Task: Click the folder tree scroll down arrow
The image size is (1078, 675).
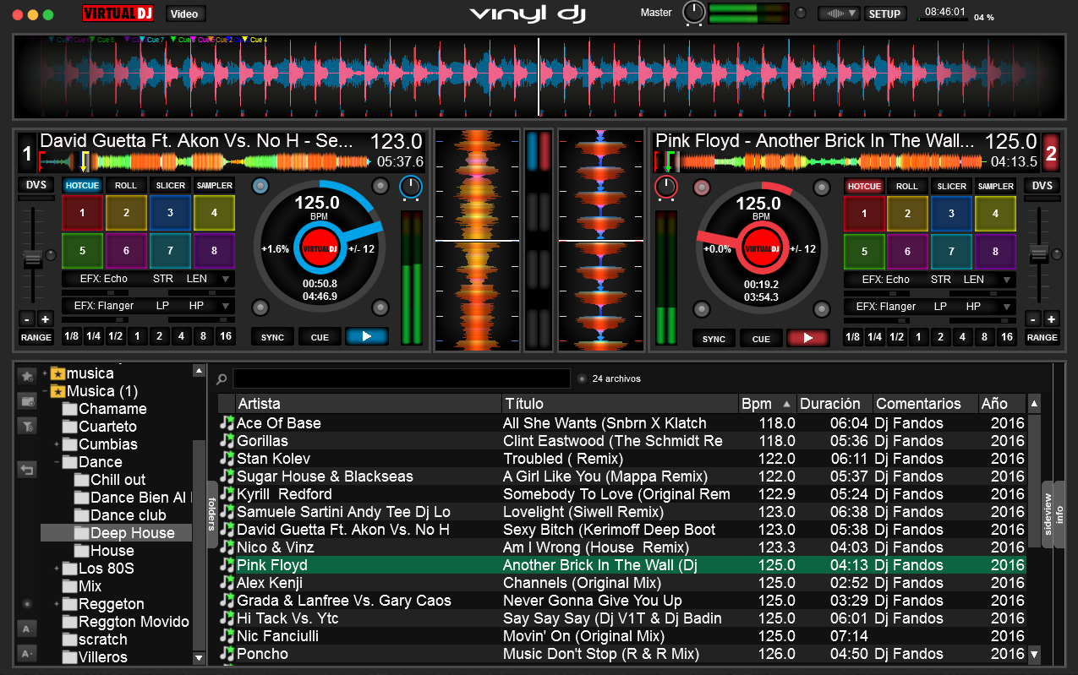Action: coord(199,657)
